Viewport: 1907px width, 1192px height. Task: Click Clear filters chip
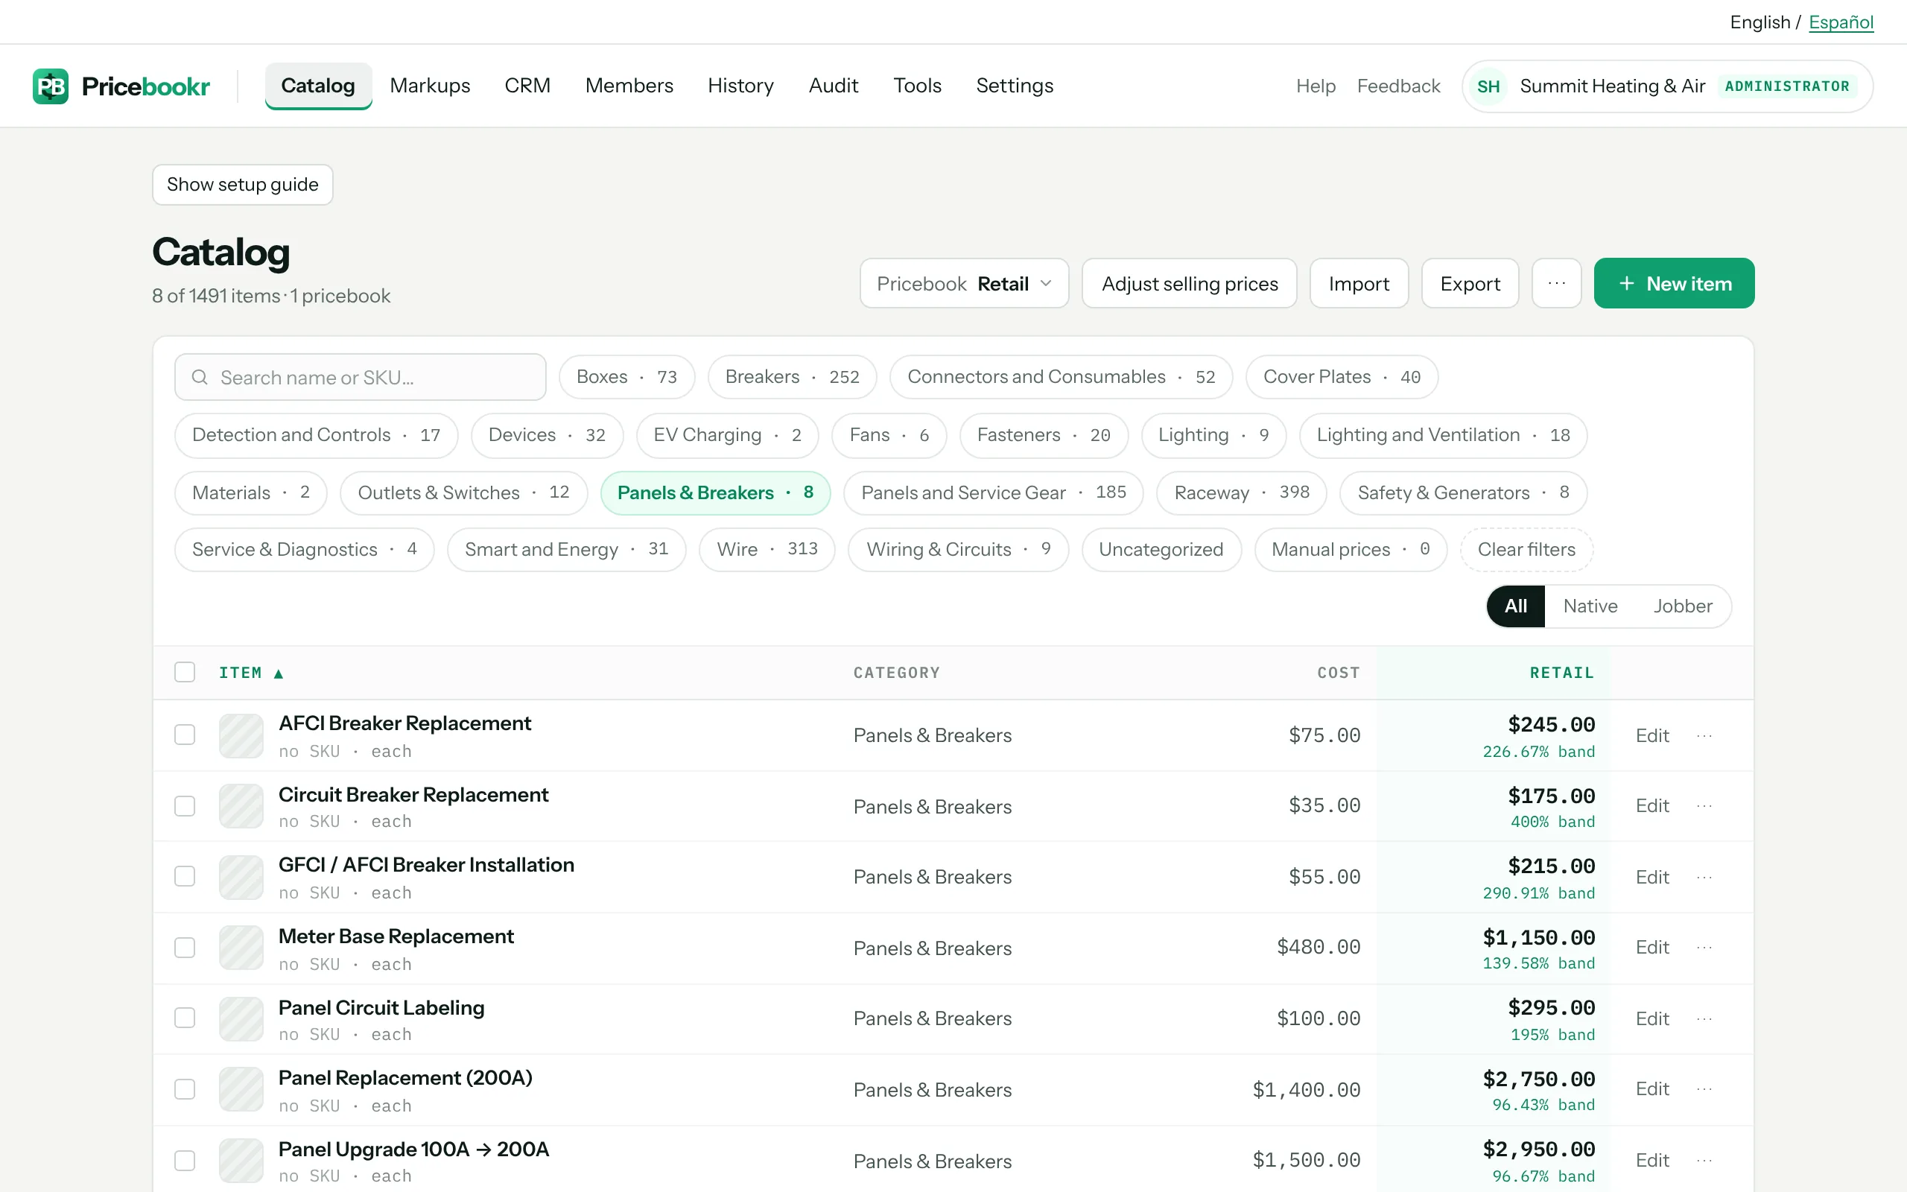click(x=1526, y=550)
